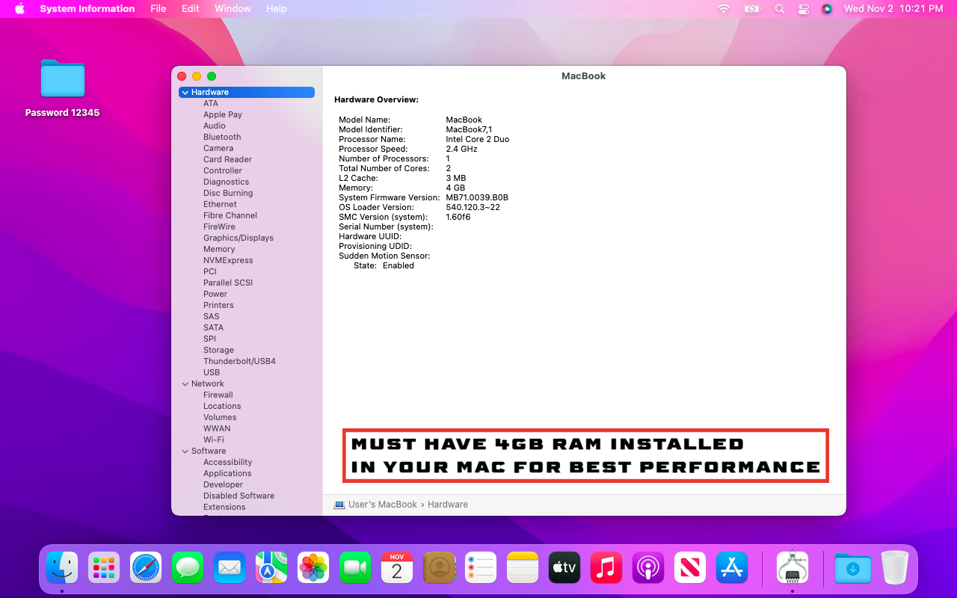Launch Safari from the Dock
This screenshot has height=598, width=957.
click(x=146, y=567)
